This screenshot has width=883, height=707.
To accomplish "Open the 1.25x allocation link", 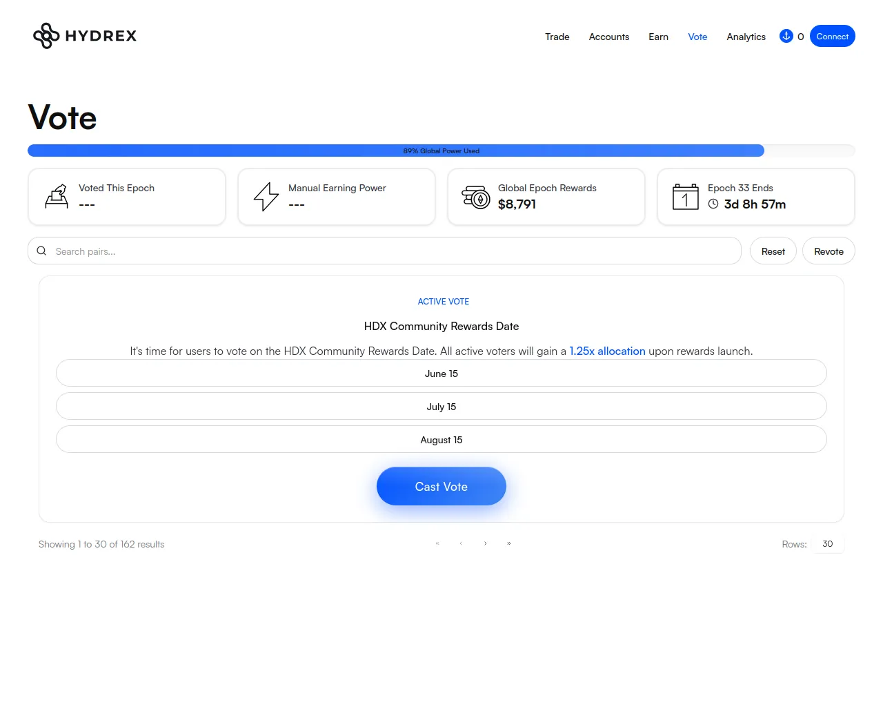I will (x=607, y=351).
